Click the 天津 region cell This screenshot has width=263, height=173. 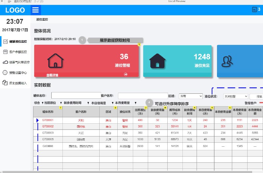[108, 139]
